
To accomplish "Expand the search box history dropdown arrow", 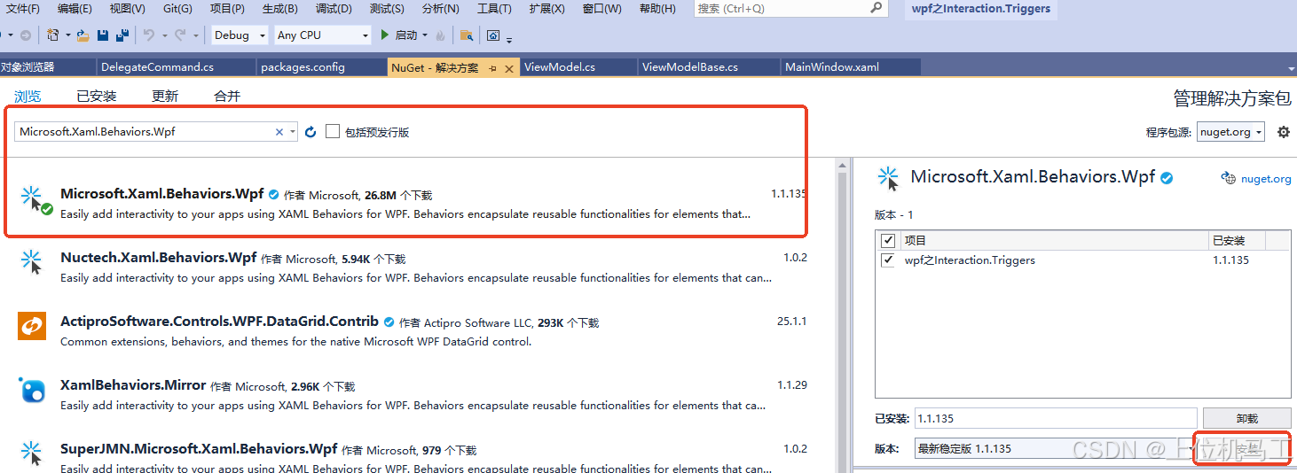I will tap(293, 132).
